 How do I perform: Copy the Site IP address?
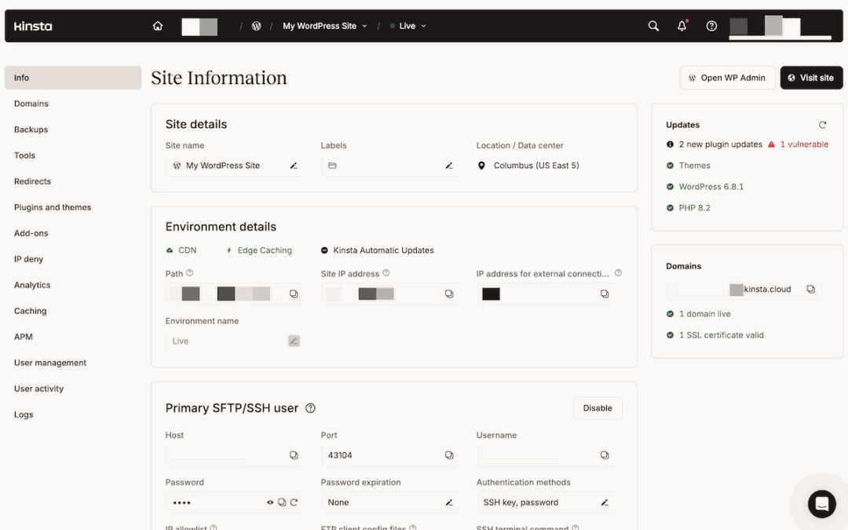449,294
